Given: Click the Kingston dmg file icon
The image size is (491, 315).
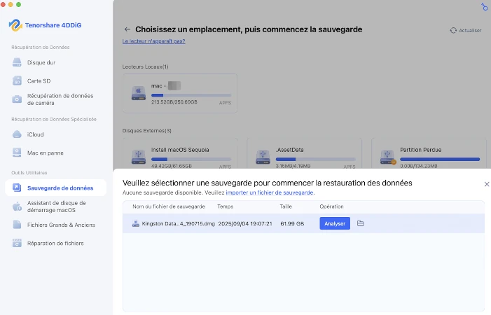Looking at the screenshot, I should pyautogui.click(x=136, y=223).
